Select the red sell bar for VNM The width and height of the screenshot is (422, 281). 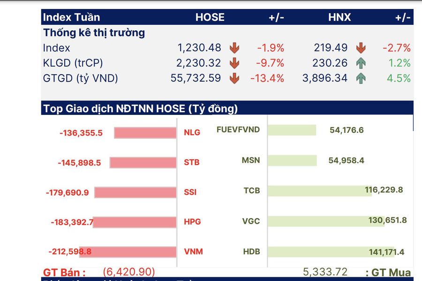pos(128,251)
